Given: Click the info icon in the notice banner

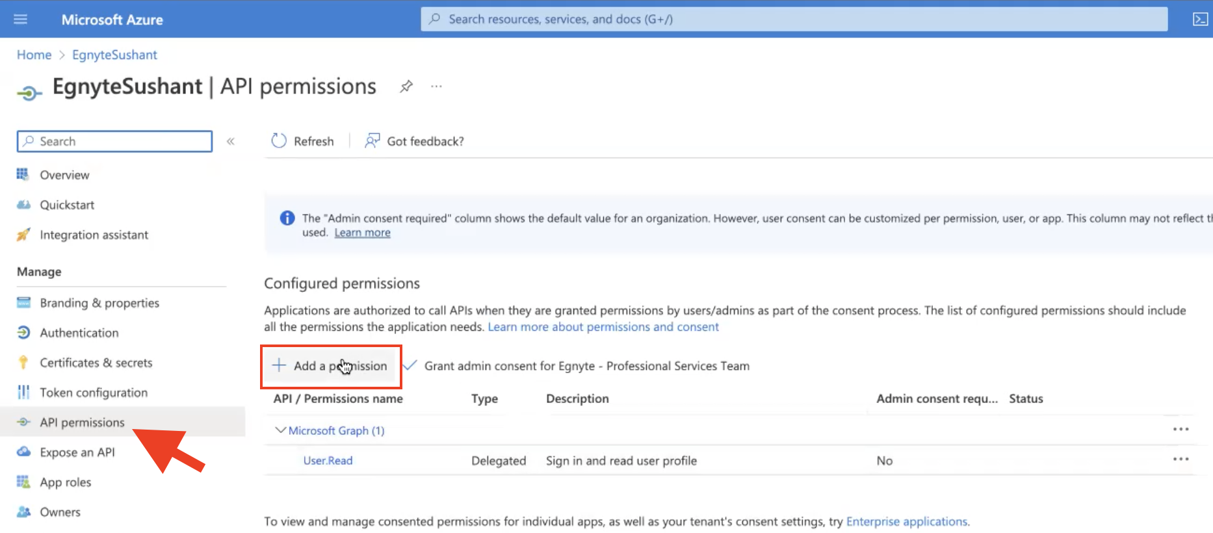Looking at the screenshot, I should coord(287,218).
